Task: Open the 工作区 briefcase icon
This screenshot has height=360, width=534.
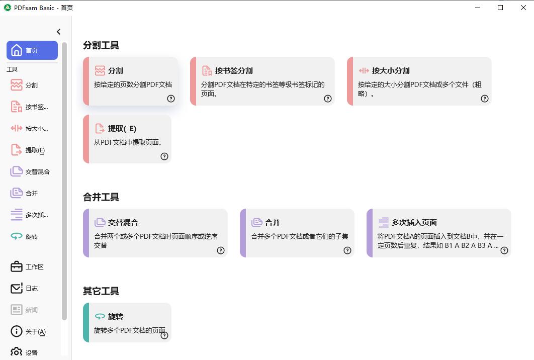Action: (x=17, y=266)
